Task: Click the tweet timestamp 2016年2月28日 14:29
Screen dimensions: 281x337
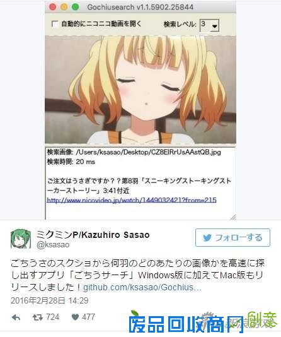Action: click(x=50, y=300)
